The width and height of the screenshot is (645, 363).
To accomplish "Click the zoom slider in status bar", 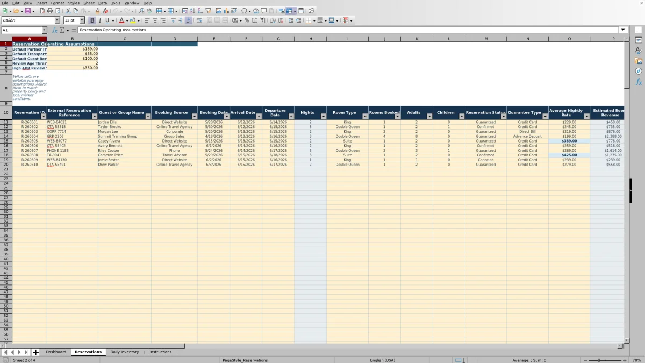I will click(x=605, y=360).
